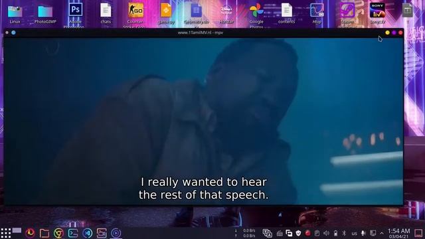Open the contents text file
Viewport: 425px width, 239px height.
click(x=286, y=13)
